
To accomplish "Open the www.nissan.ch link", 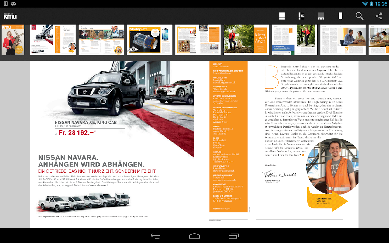I will (x=99, y=185).
